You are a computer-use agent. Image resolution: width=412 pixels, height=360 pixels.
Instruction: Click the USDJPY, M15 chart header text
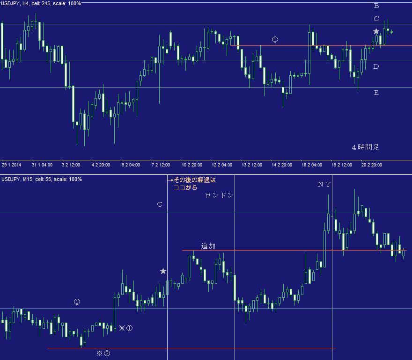pyautogui.click(x=42, y=179)
